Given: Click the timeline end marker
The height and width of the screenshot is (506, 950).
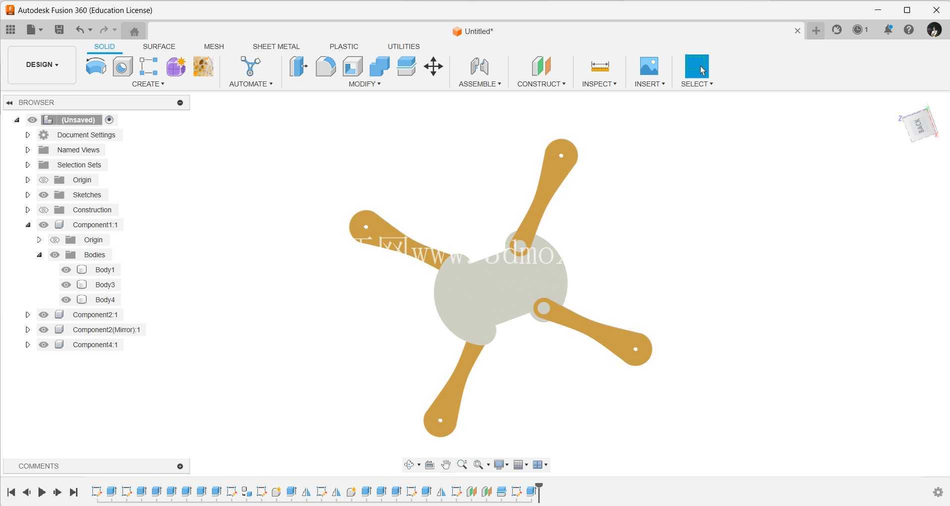Looking at the screenshot, I should pos(539,492).
